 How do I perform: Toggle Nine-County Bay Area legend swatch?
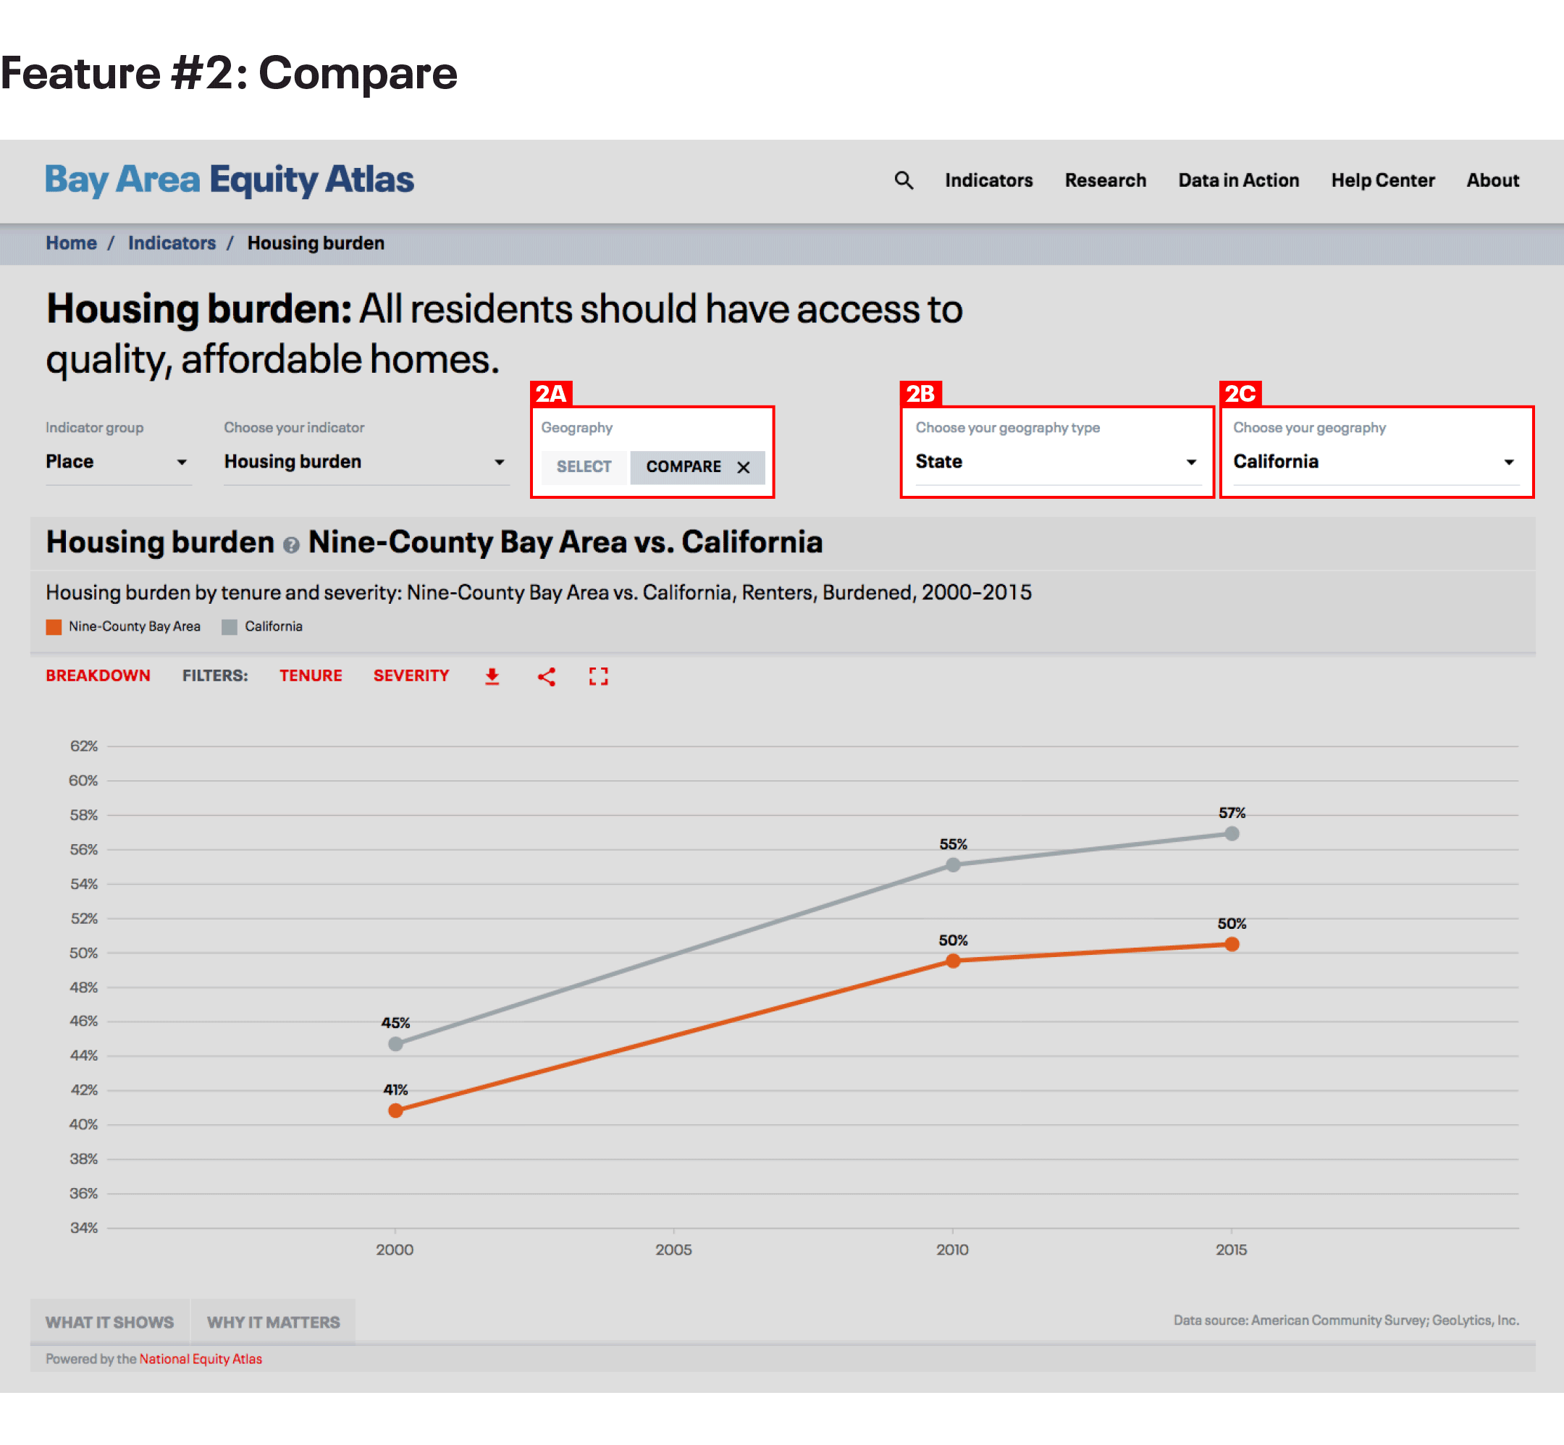click(x=54, y=627)
